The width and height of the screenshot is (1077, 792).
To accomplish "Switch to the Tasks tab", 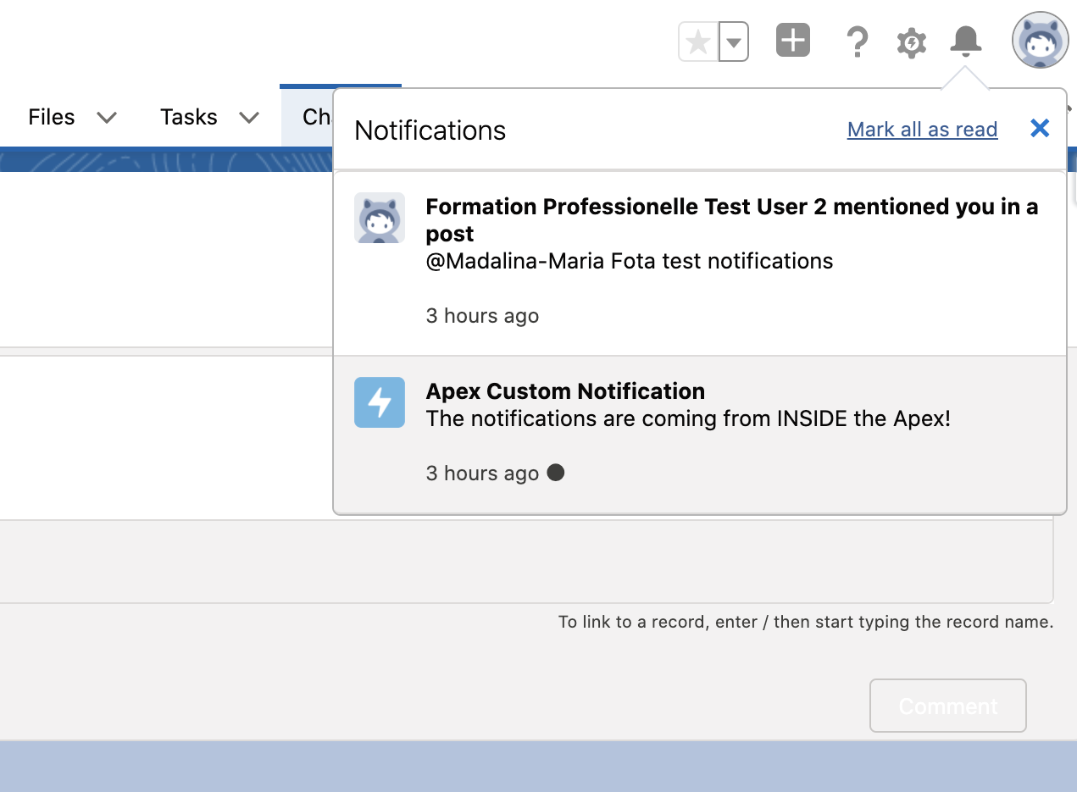I will point(188,117).
